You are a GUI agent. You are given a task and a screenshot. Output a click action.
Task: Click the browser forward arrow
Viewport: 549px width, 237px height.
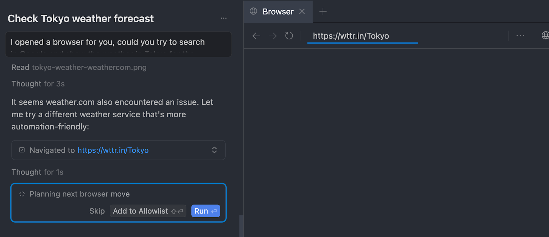273,36
